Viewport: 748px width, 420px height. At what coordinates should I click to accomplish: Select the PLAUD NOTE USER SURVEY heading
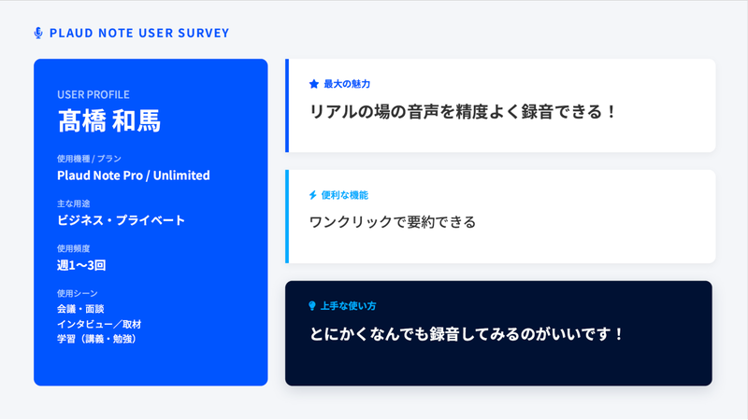[x=138, y=33]
